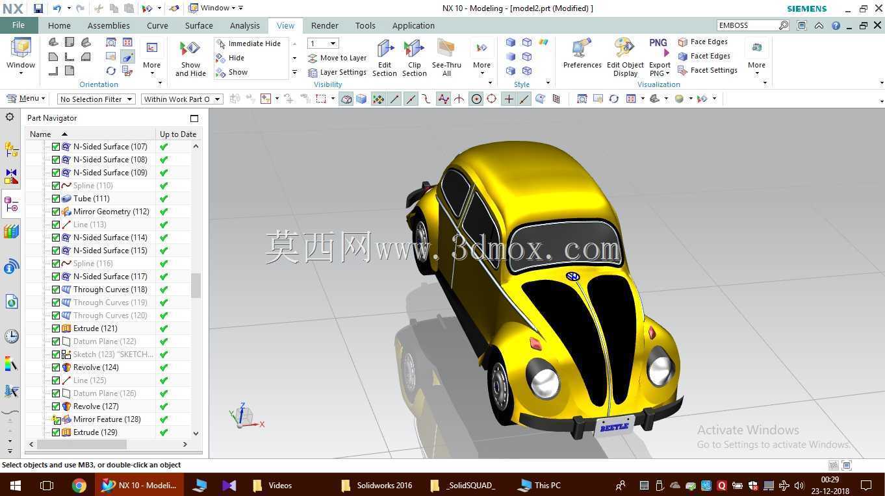885x496 pixels.
Task: Switch to the Assemblies tab
Action: 109,25
